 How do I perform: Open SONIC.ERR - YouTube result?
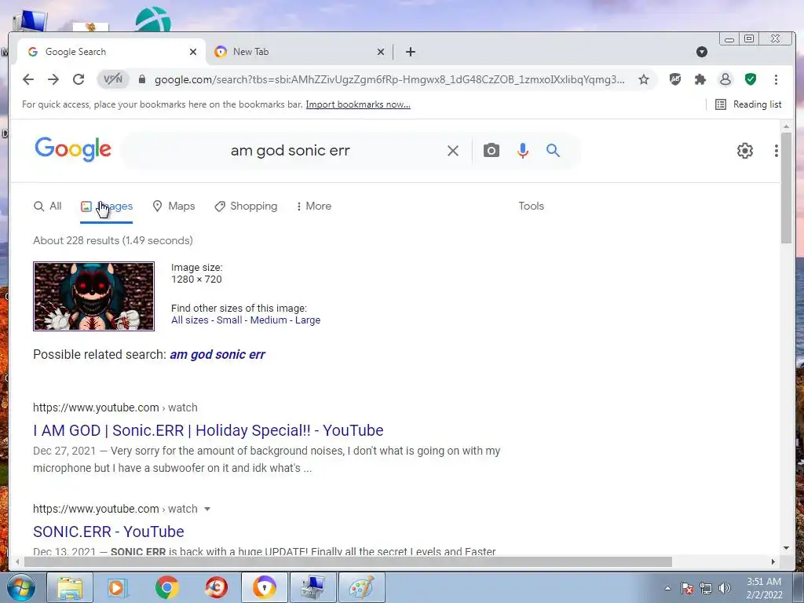coord(108,532)
